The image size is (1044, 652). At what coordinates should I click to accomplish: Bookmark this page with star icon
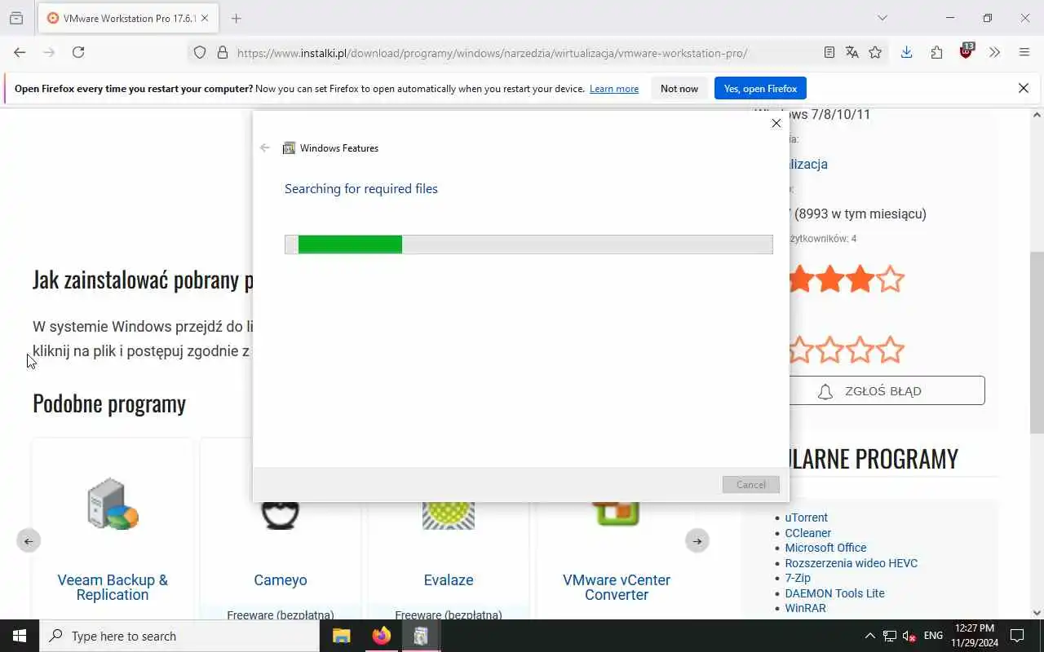pyautogui.click(x=875, y=52)
